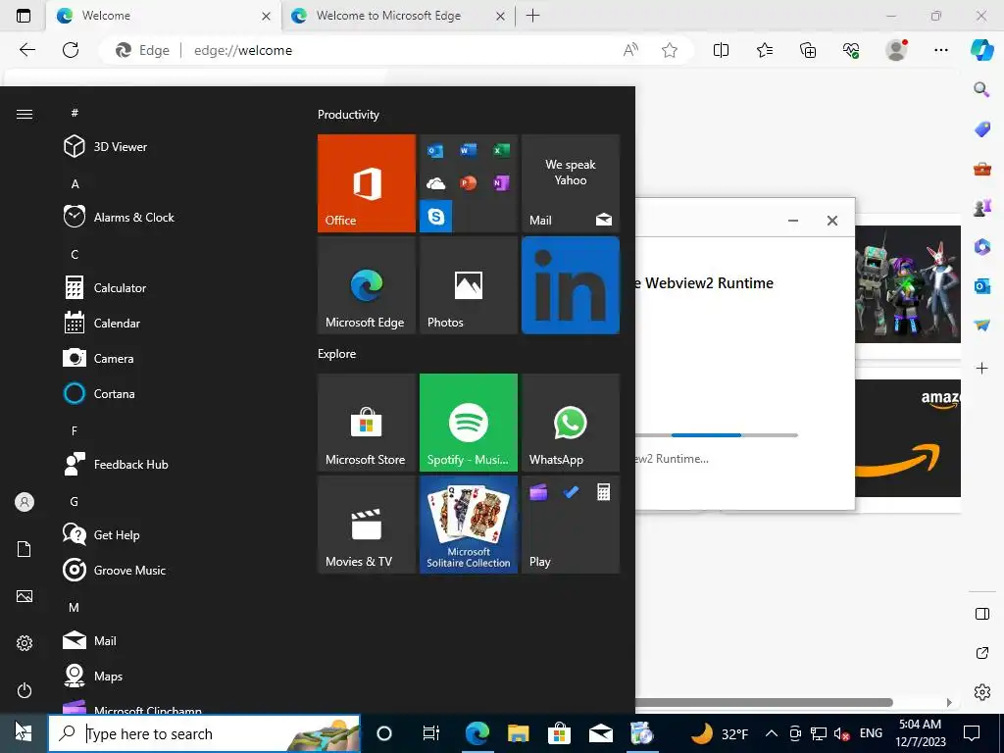Expand the Start menu hamburger
The height and width of the screenshot is (753, 1004).
pos(25,114)
